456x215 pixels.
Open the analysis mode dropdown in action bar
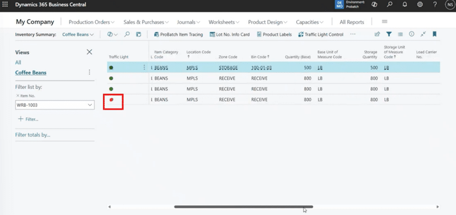point(112,34)
